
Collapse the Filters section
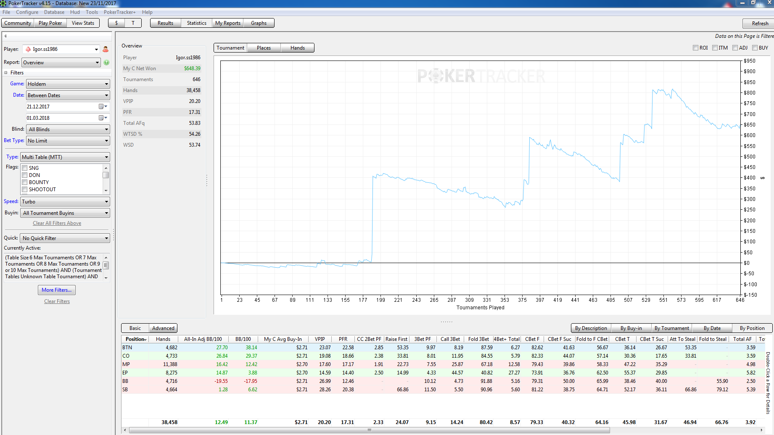click(6, 73)
